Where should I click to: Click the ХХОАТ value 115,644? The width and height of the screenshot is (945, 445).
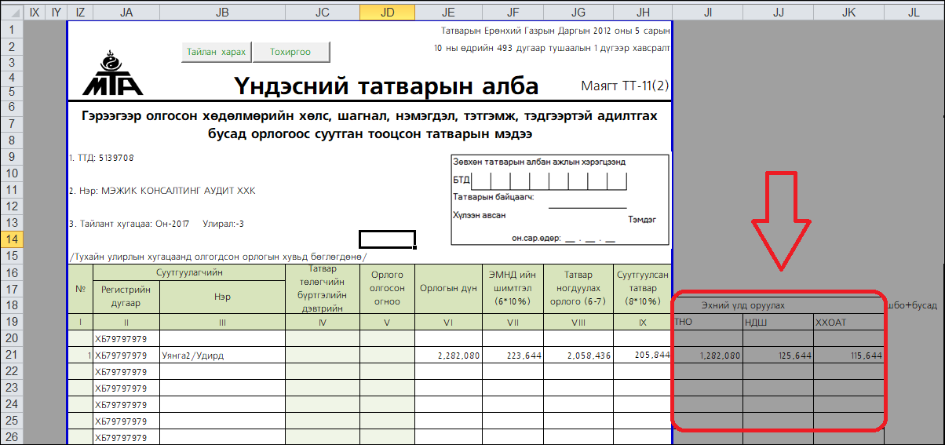[x=848, y=356]
